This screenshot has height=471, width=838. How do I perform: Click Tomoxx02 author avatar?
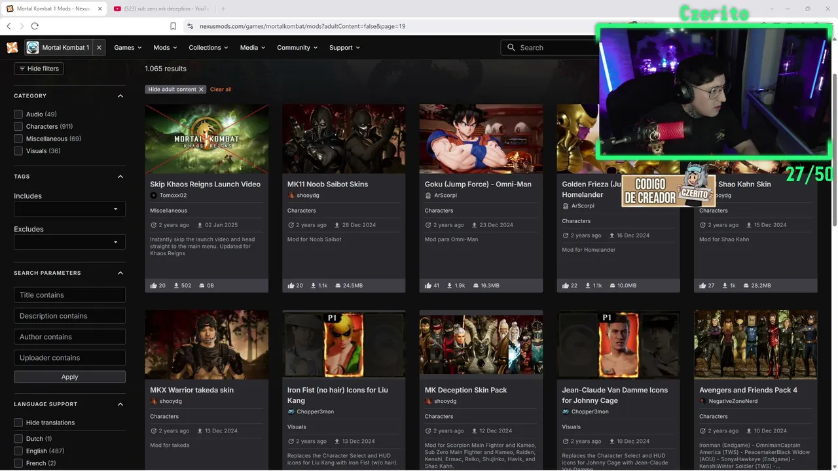[154, 196]
